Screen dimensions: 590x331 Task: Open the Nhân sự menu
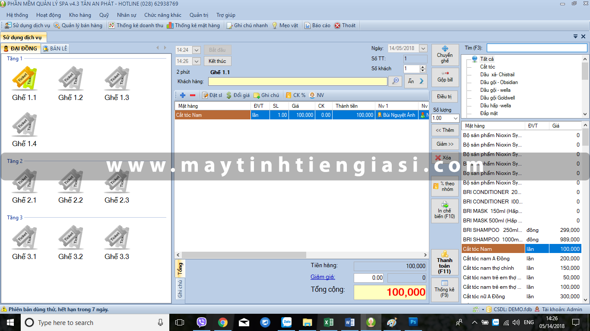[x=127, y=15]
